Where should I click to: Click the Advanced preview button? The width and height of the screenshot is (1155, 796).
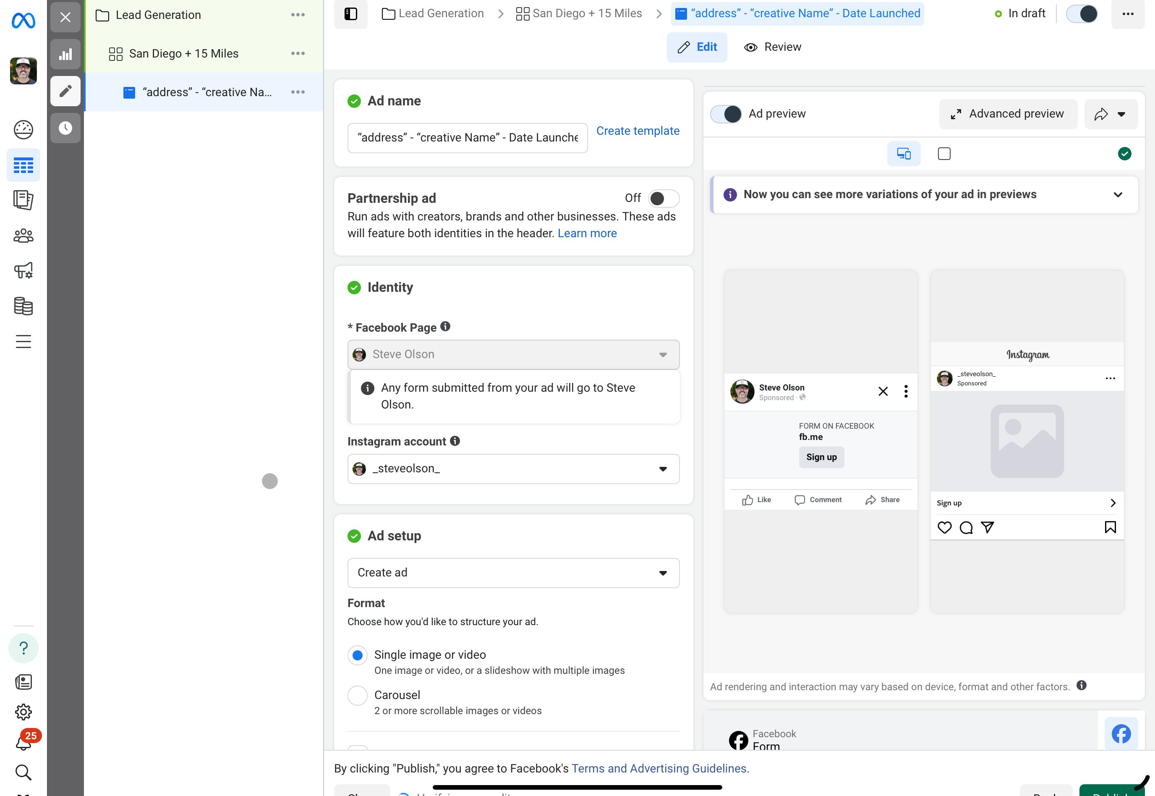coord(1007,114)
